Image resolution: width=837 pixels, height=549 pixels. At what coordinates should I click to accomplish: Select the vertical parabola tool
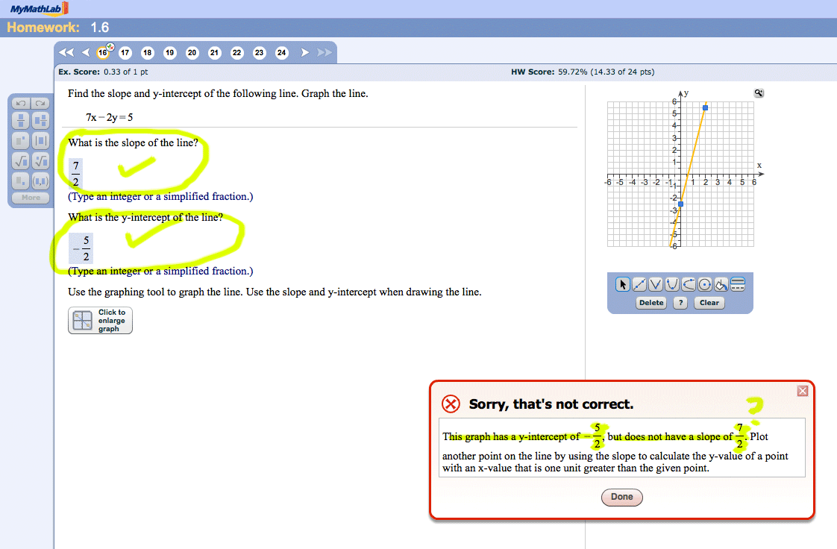(672, 284)
